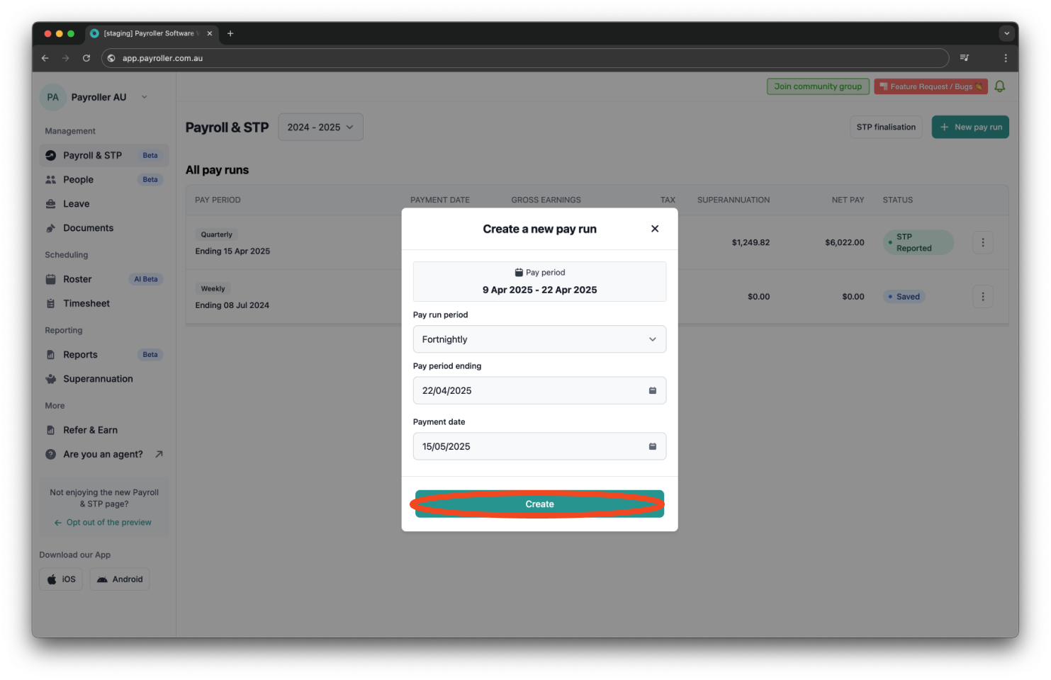1051x680 pixels.
Task: Open Superannuation in the sidebar
Action: [x=98, y=379]
